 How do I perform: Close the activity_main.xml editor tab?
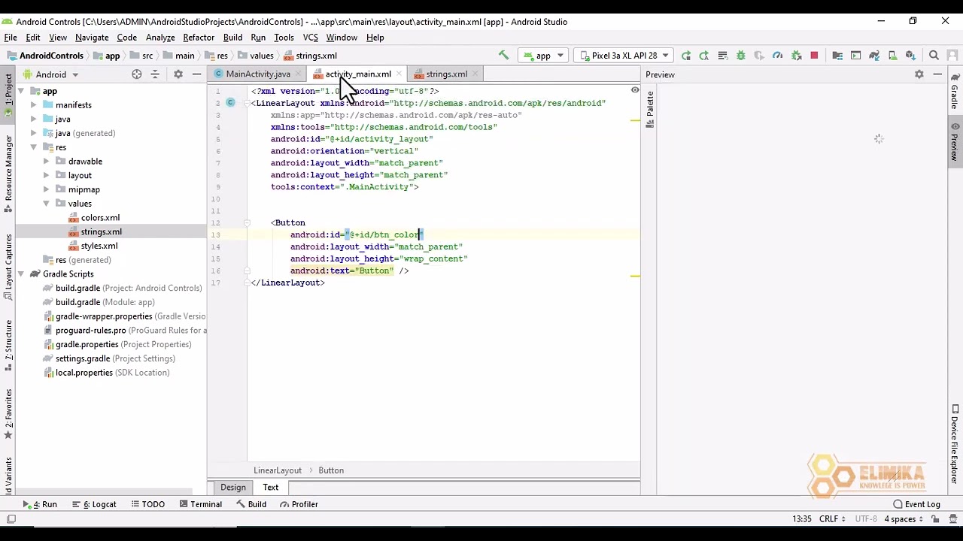click(398, 74)
